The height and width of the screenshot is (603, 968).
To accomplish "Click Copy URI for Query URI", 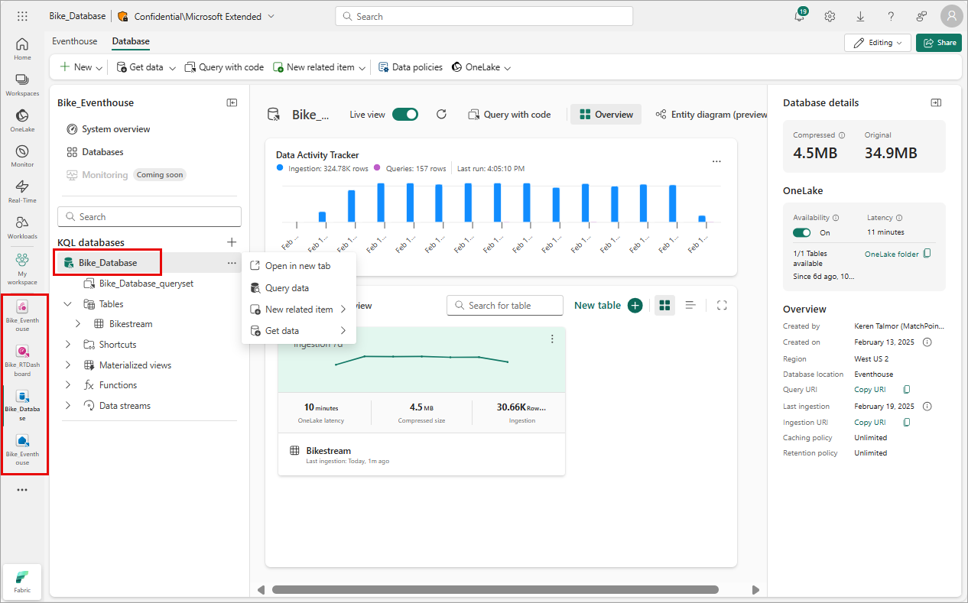I will (869, 390).
